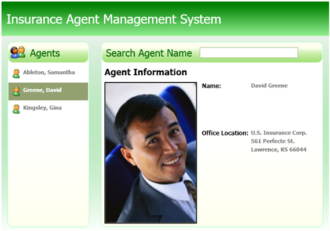
Task: Click the Agents panel heading text
Action: [x=45, y=53]
